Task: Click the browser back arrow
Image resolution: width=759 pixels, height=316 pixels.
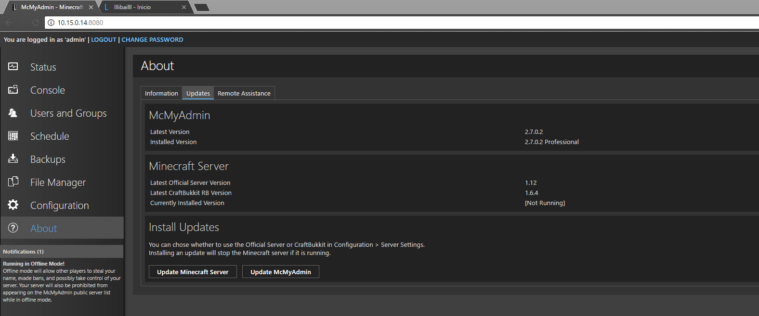Action: [9, 23]
